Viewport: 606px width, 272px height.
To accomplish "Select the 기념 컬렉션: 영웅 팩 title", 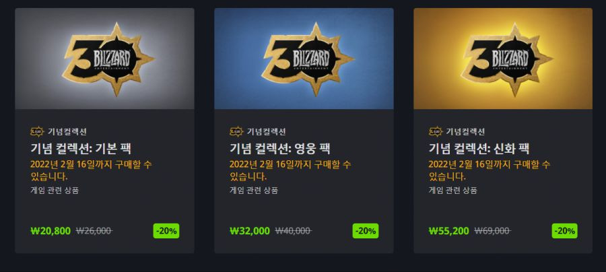I will coord(280,149).
